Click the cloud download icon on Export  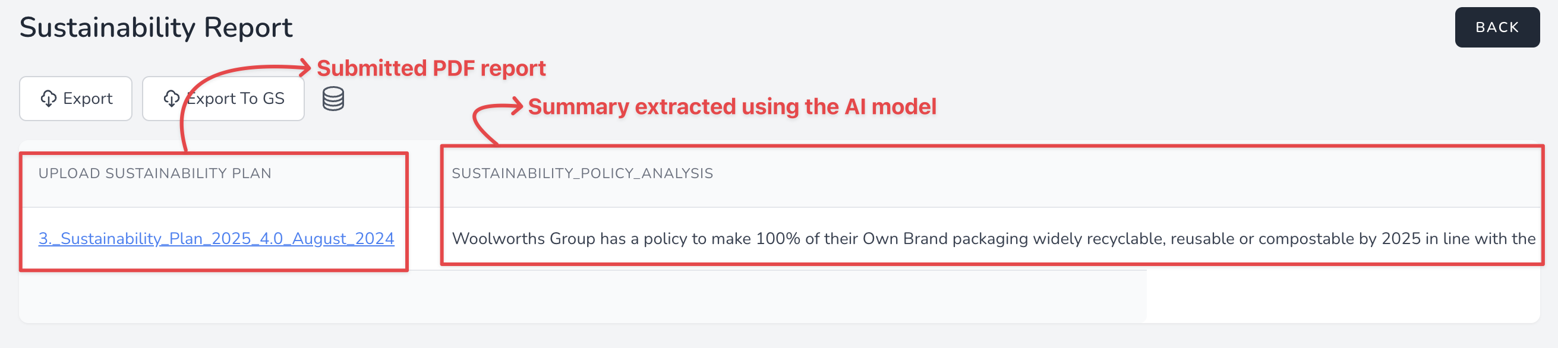(48, 99)
